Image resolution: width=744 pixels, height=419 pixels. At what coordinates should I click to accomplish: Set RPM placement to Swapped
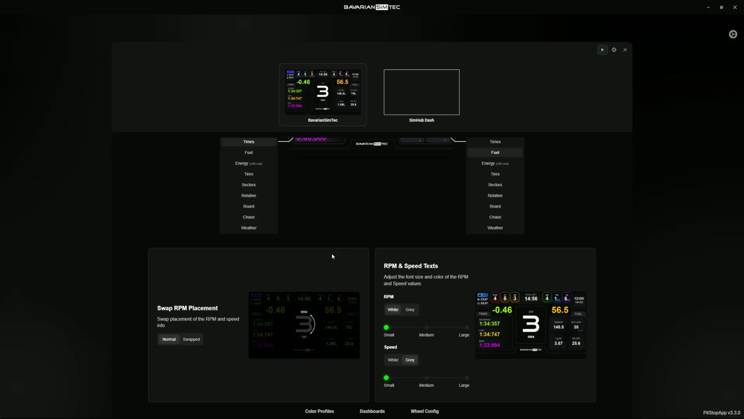(x=191, y=339)
